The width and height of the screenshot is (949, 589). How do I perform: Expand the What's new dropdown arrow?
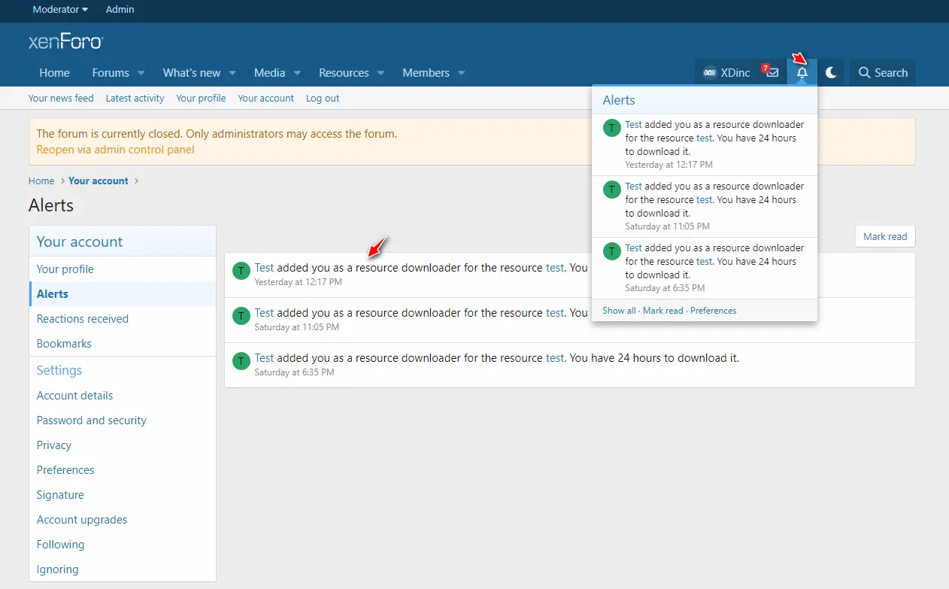click(x=232, y=73)
